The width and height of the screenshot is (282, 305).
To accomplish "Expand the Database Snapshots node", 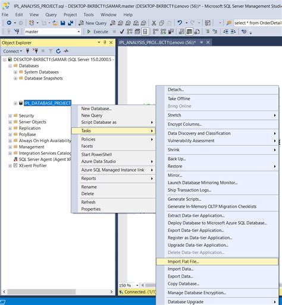I will [x=15, y=78].
